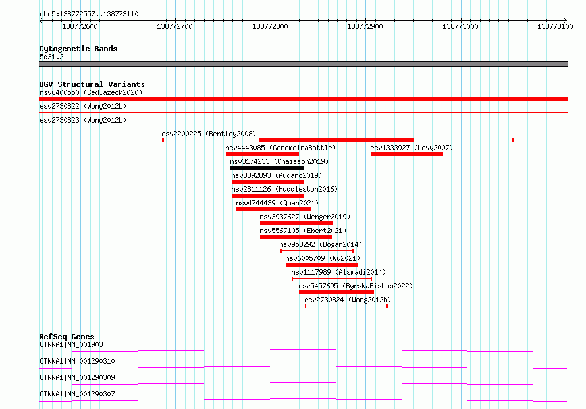Open nsv1117989 (Alsmadi2014) variant label
The height and width of the screenshot is (409, 586).
tap(338, 272)
